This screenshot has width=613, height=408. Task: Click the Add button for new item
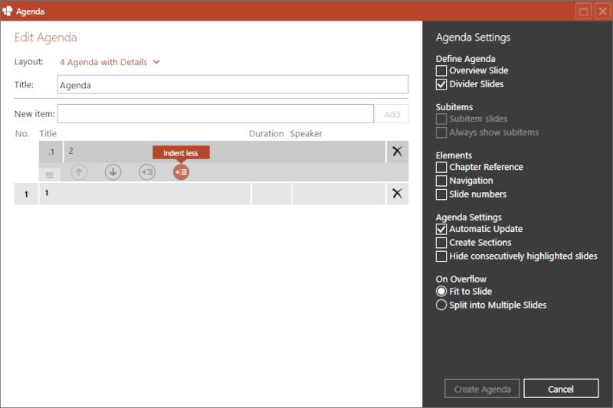coord(392,114)
